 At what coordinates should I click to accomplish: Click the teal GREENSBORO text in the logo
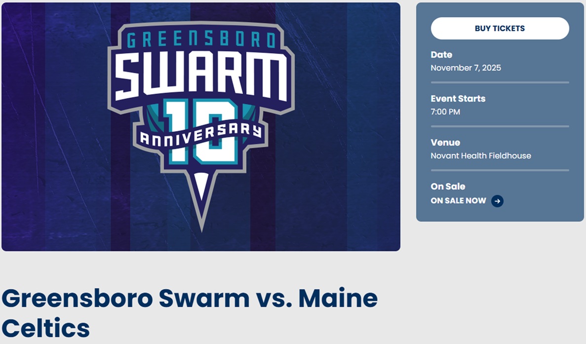(201, 39)
